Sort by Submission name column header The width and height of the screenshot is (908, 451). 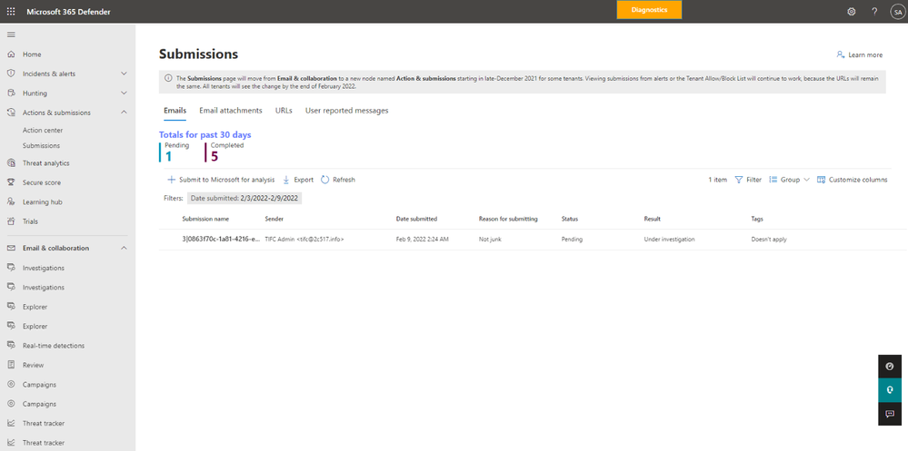(x=205, y=219)
